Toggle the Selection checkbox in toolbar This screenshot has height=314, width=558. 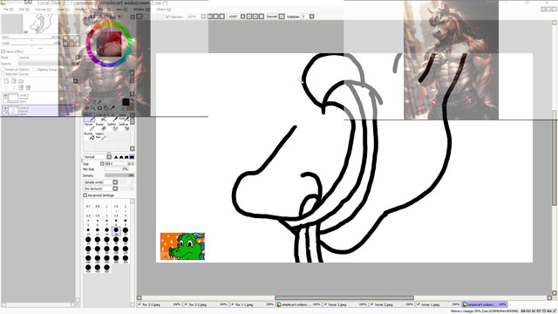[167, 17]
